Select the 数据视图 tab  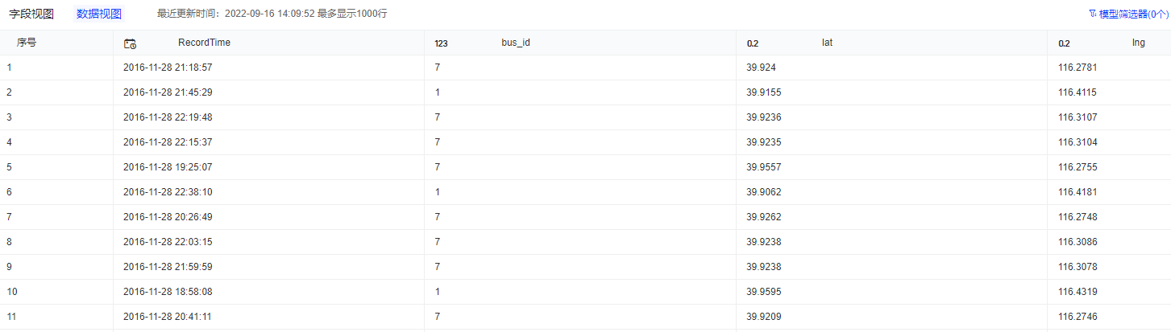[x=99, y=14]
